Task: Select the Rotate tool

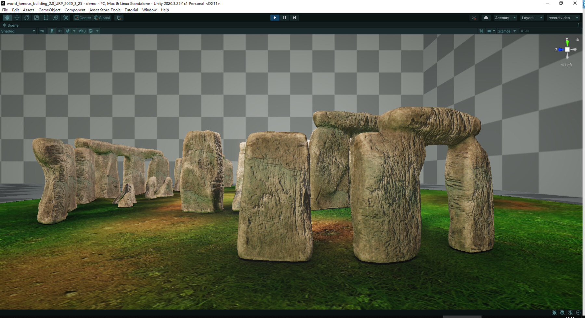Action: click(26, 18)
